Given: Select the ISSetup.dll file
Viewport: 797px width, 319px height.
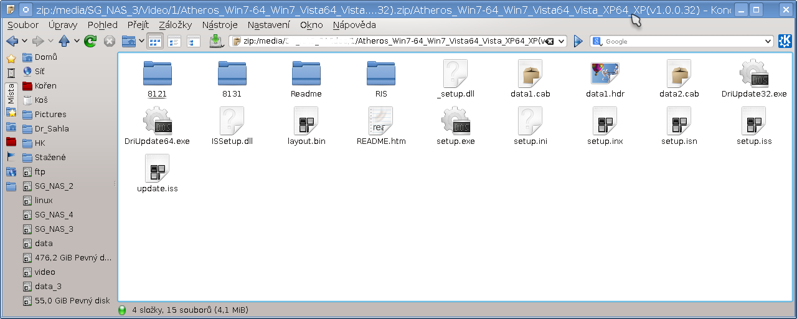Looking at the screenshot, I should pyautogui.click(x=232, y=126).
